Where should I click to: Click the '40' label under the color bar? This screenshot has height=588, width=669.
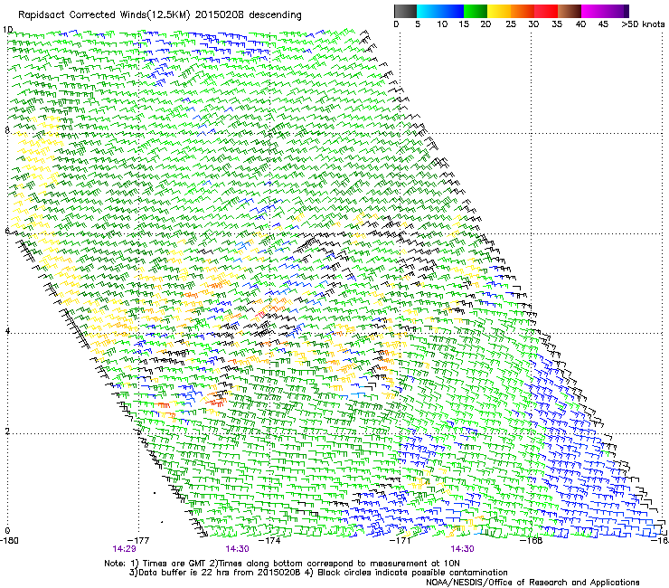pos(580,24)
